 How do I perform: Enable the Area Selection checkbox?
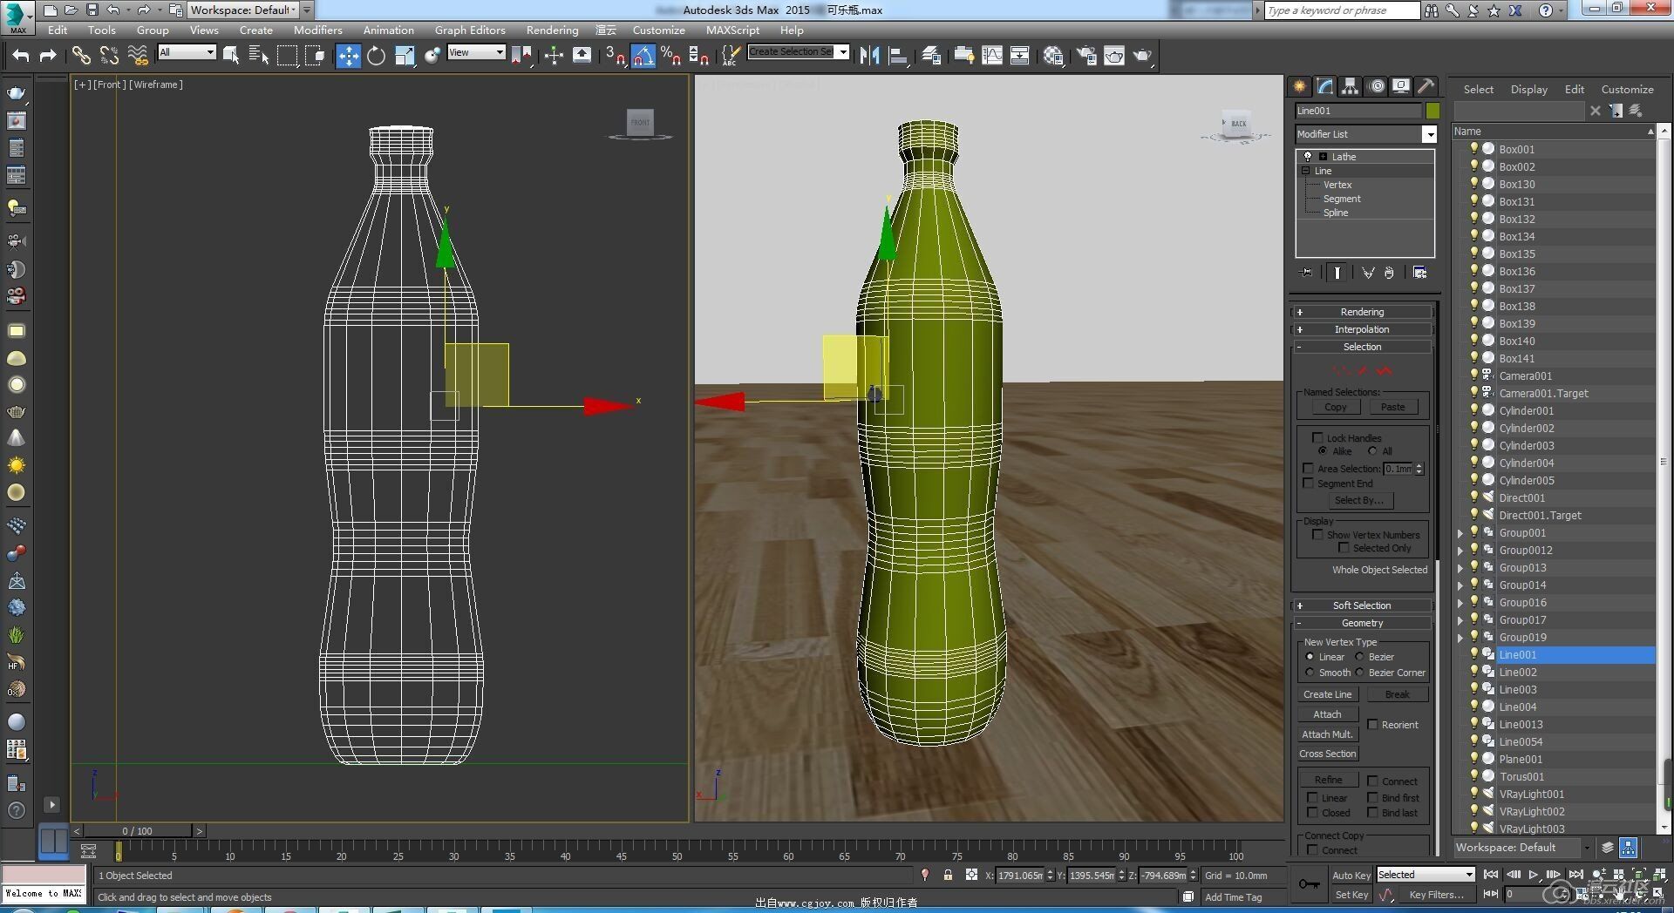click(x=1308, y=469)
